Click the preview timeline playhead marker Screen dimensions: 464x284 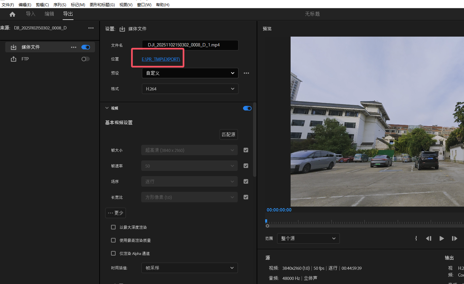point(266,221)
